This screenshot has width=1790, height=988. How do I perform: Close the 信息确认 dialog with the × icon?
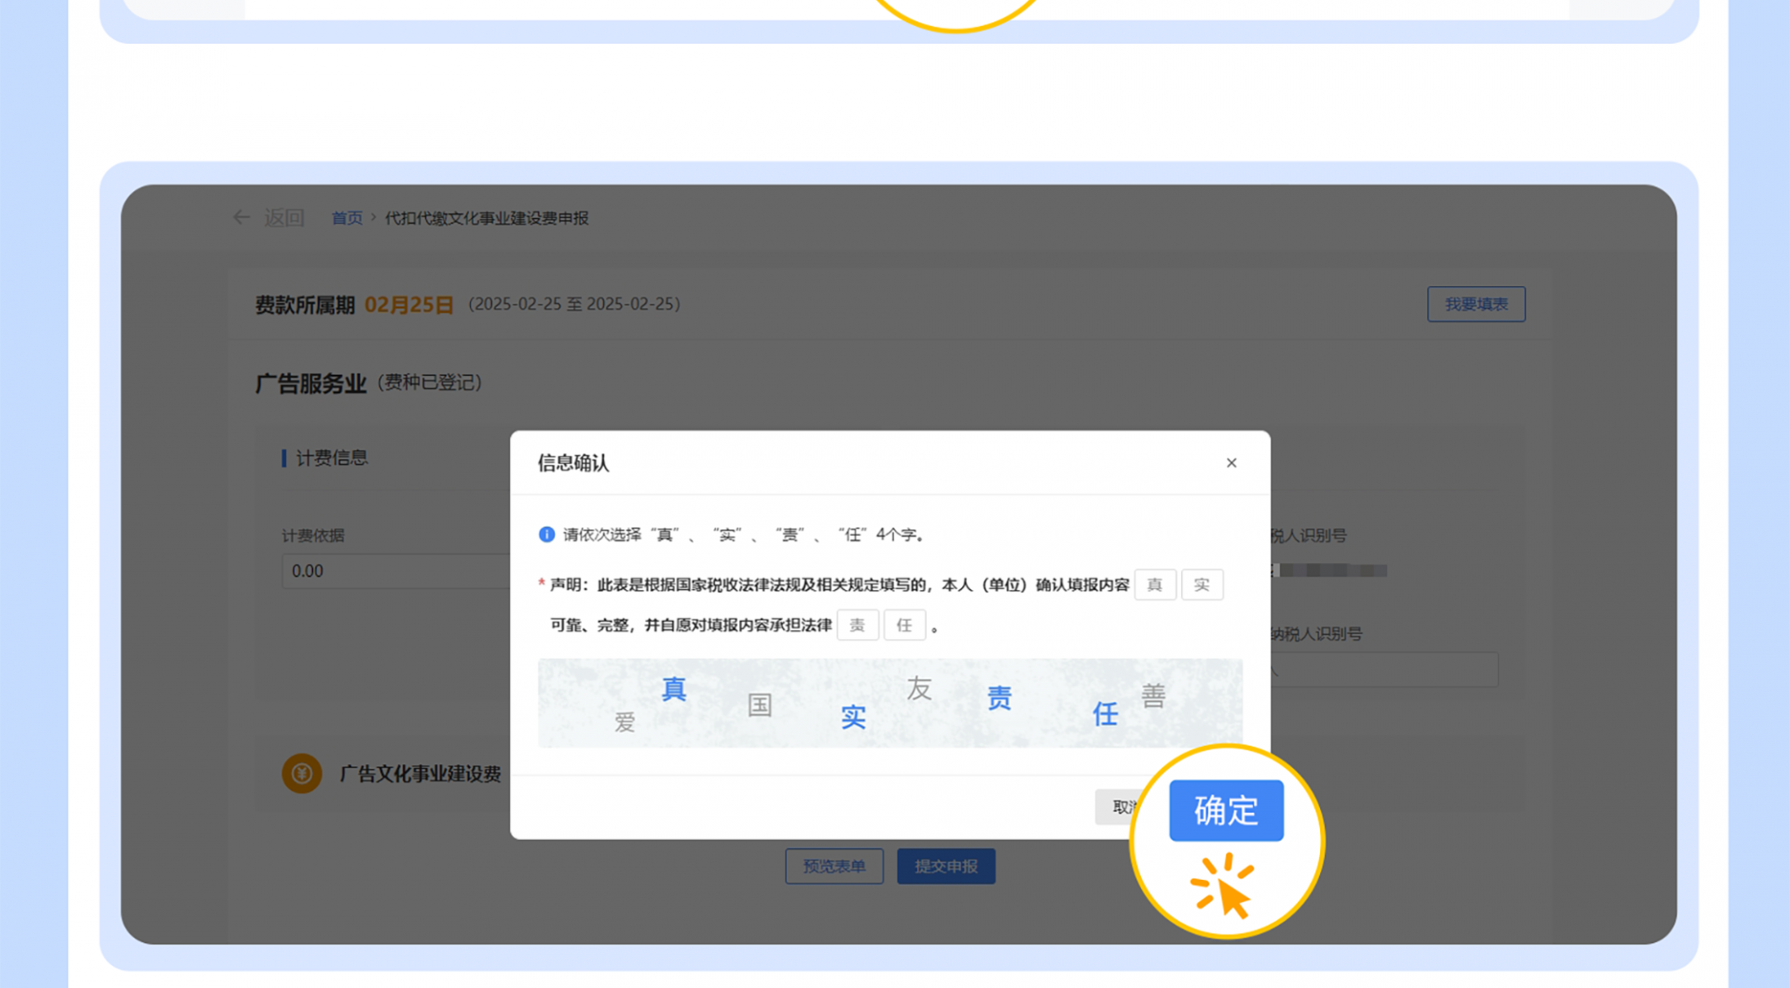click(x=1232, y=462)
